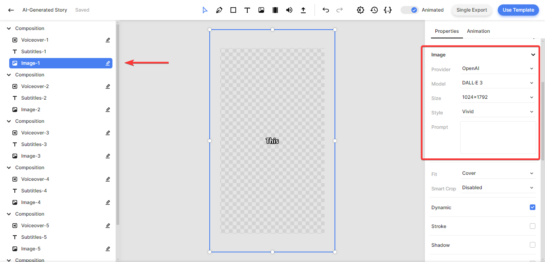545x262 pixels.
Task: Uncheck the Dynamic checkbox
Action: pos(532,207)
